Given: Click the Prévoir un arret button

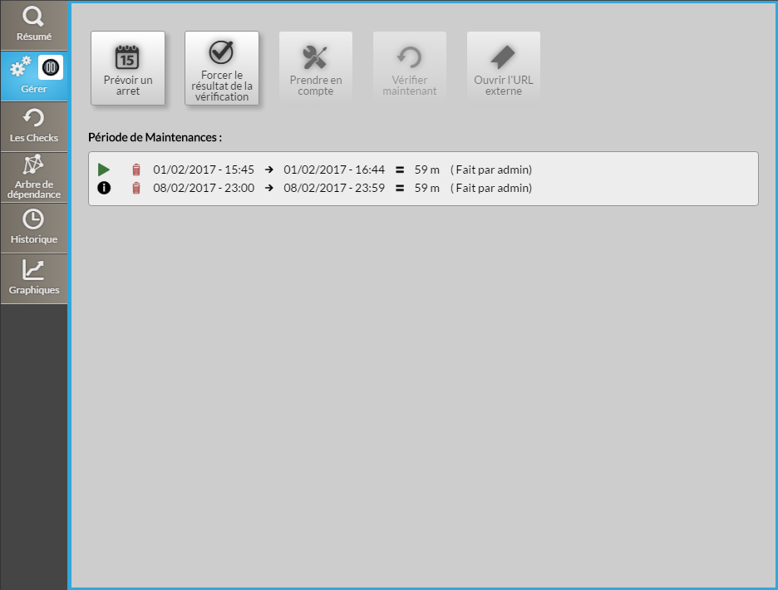Looking at the screenshot, I should [x=128, y=68].
